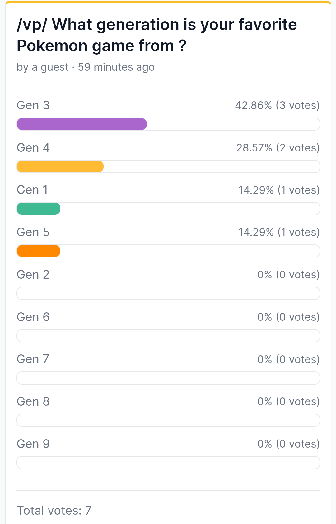Image resolution: width=336 pixels, height=524 pixels.
Task: Click the green Gen 1 result bar
Action: (x=39, y=209)
